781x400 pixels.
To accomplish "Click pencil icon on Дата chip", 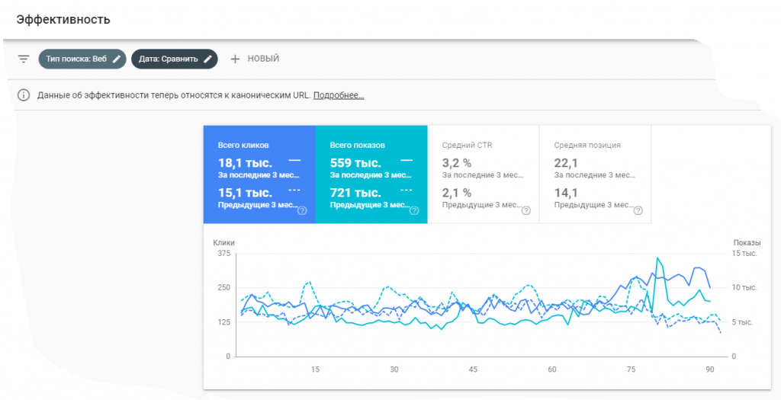I will click(207, 59).
